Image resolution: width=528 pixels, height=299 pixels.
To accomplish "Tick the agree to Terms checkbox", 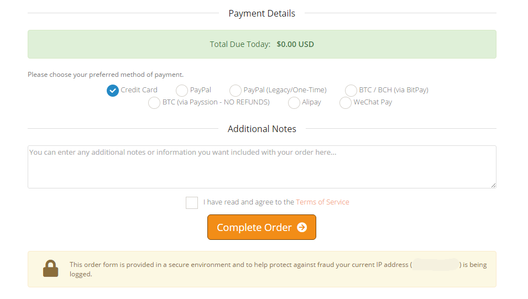I will [x=192, y=203].
